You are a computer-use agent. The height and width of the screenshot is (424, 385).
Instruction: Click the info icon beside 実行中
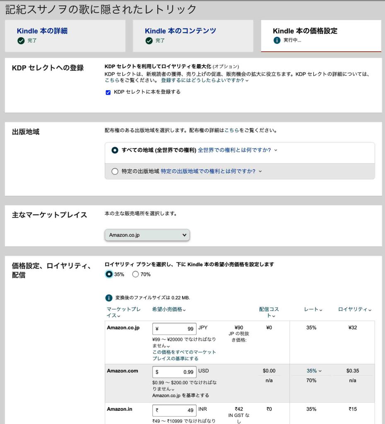[277, 41]
